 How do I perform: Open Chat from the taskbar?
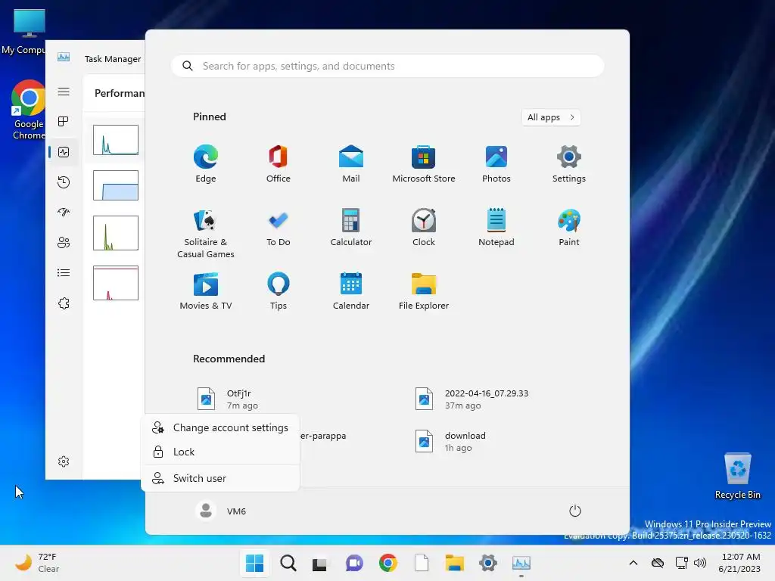pyautogui.click(x=354, y=563)
